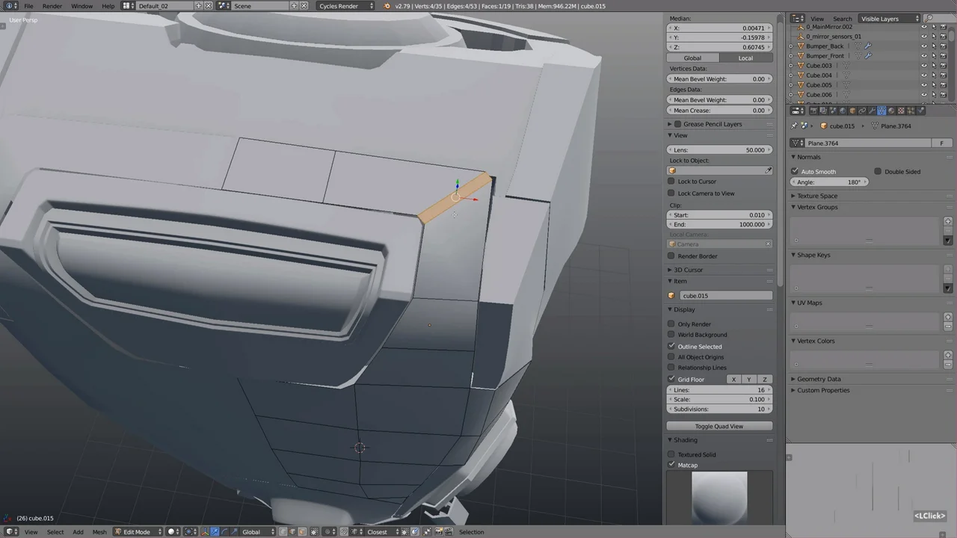Open the Window menu
This screenshot has width=957, height=538.
point(81,6)
